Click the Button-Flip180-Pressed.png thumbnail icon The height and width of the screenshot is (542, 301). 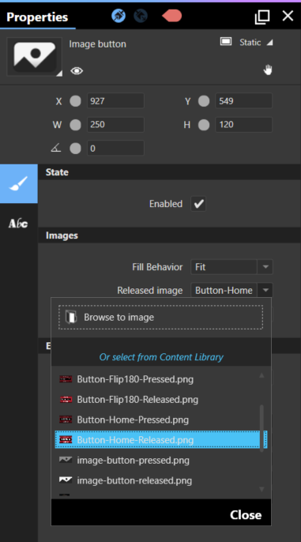pos(66,379)
